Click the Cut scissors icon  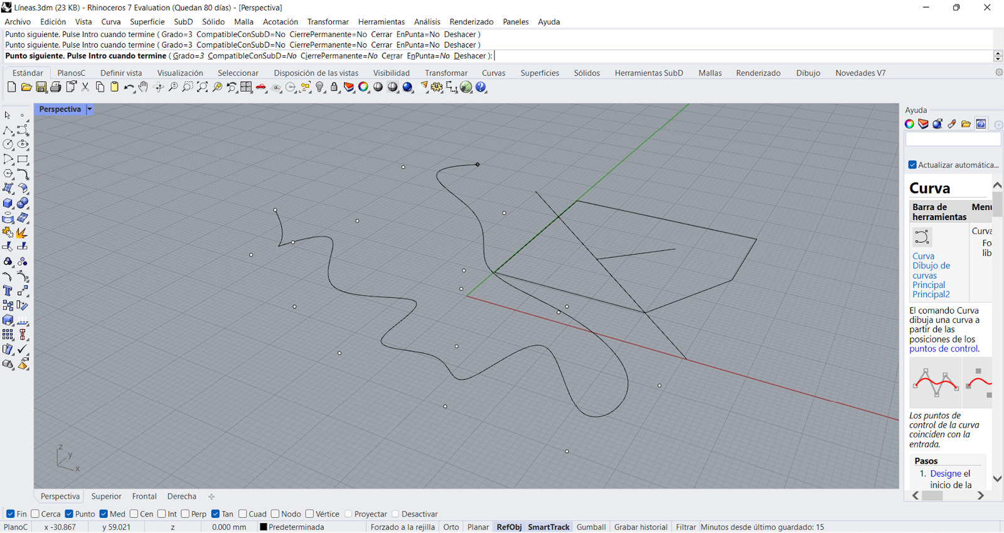(x=85, y=87)
